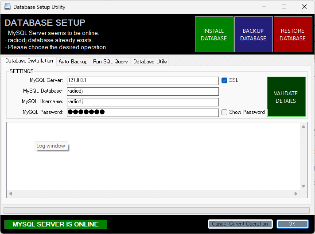Select the Database Installation tab
This screenshot has height=234, width=315.
point(29,61)
